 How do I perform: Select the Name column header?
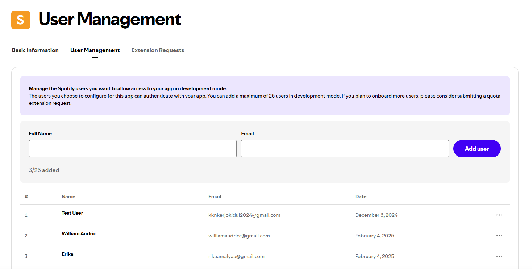(x=68, y=196)
